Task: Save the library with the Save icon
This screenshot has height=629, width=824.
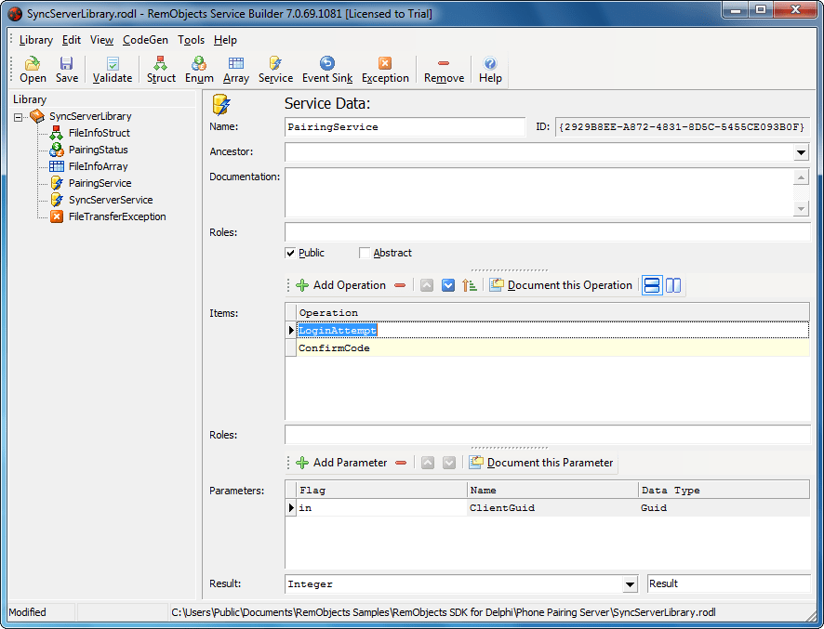Action: [67, 70]
